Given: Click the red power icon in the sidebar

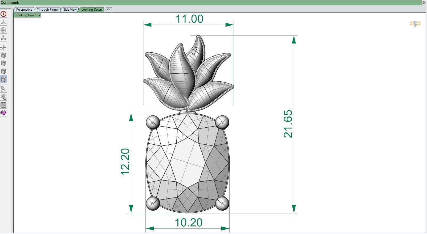Looking at the screenshot, I should point(3,14).
